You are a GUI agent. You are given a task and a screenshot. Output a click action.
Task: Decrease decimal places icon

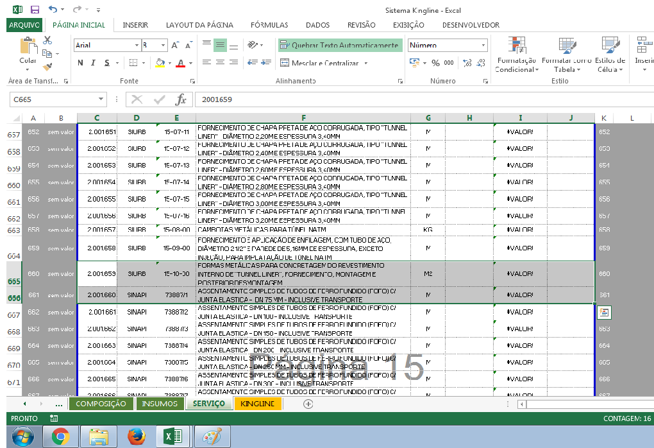(481, 63)
